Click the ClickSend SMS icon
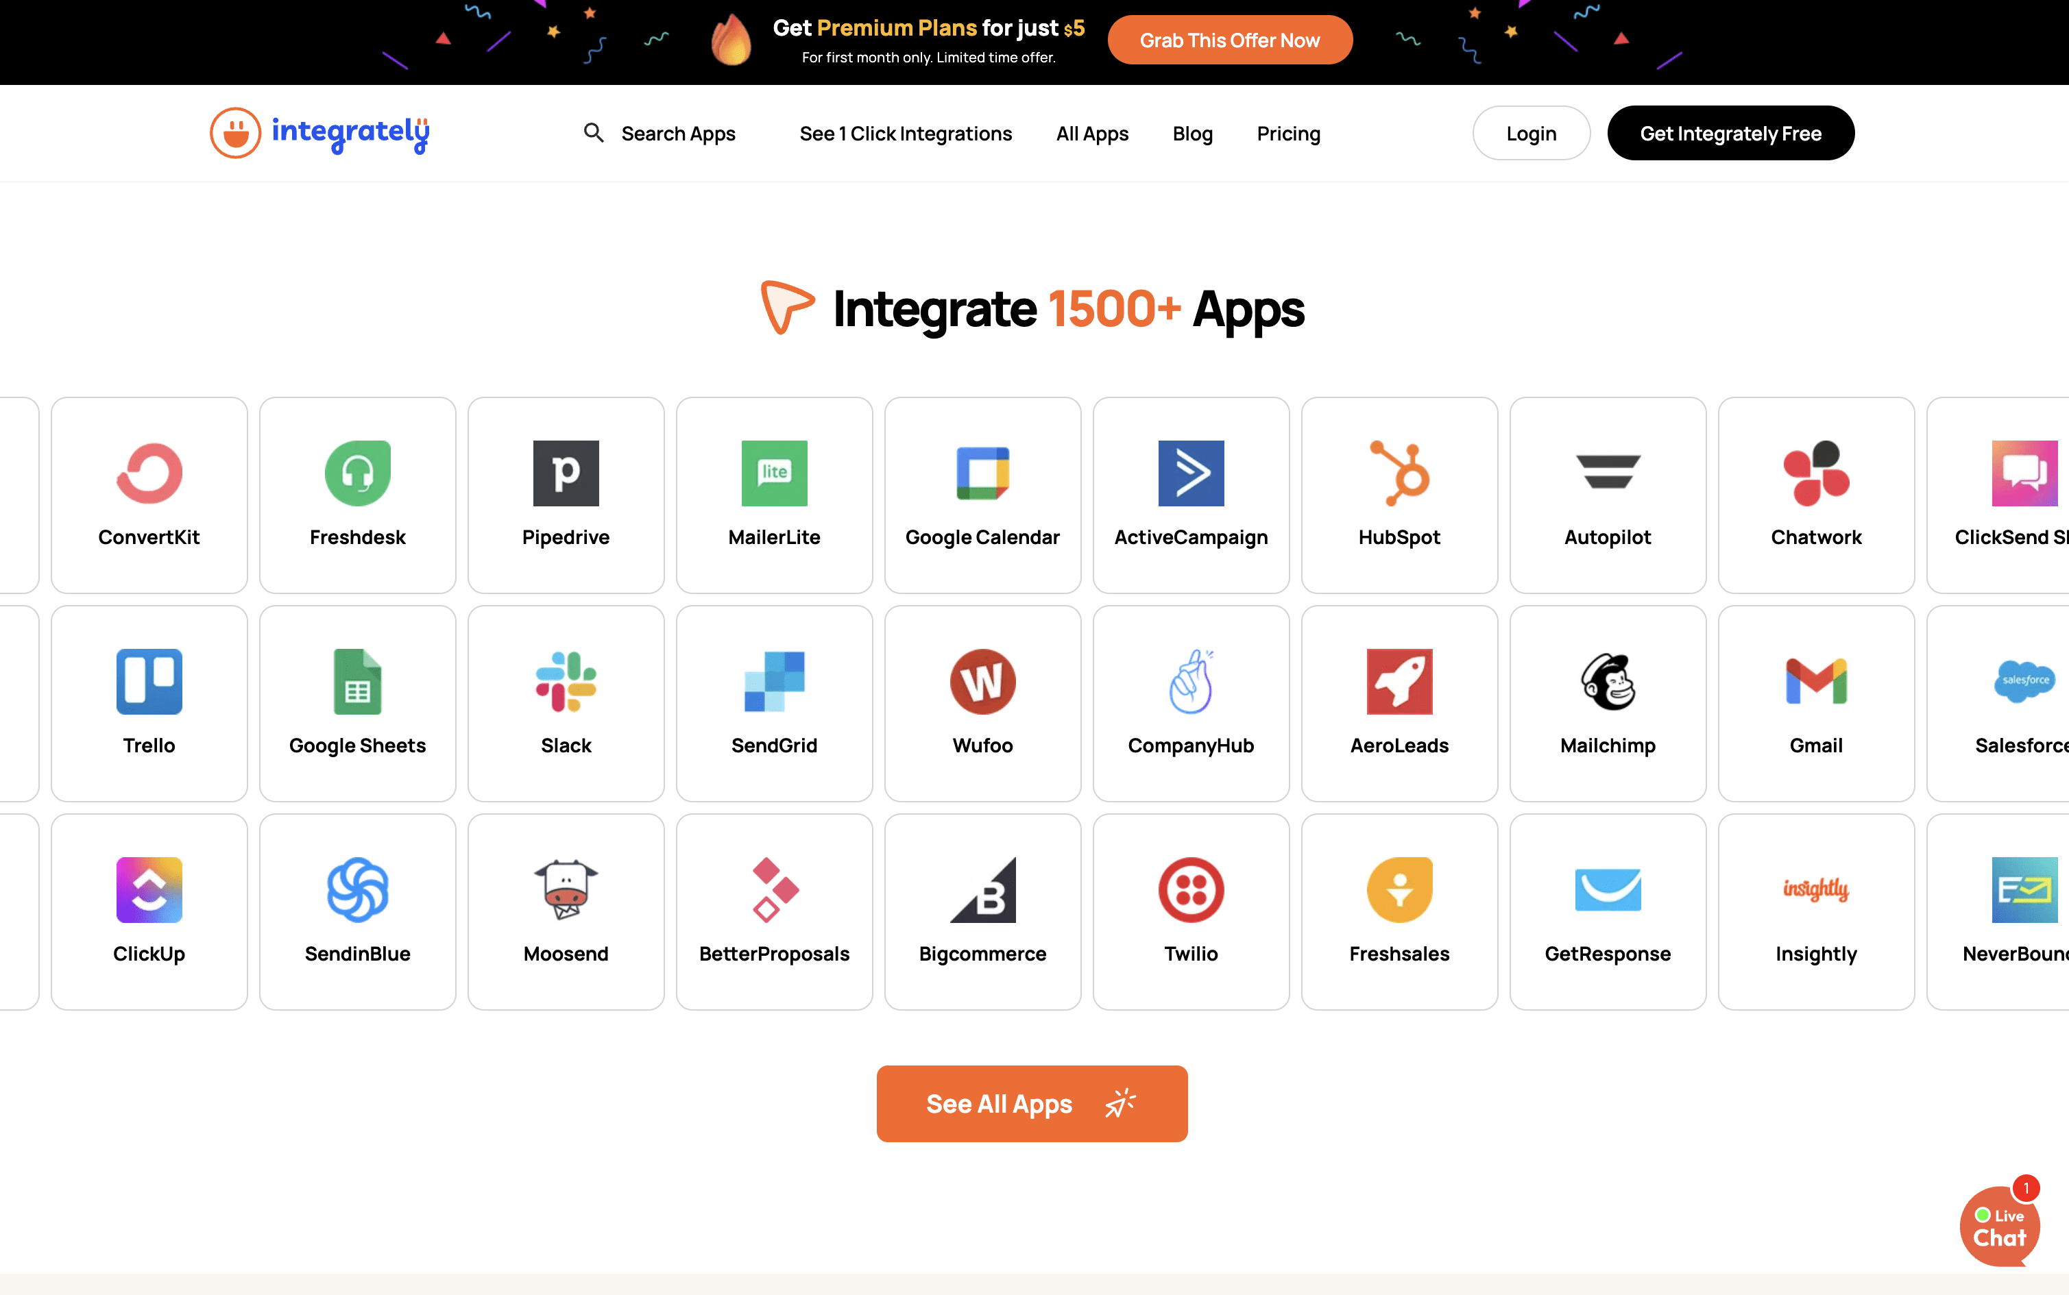Viewport: 2069px width, 1295px height. coord(2024,473)
